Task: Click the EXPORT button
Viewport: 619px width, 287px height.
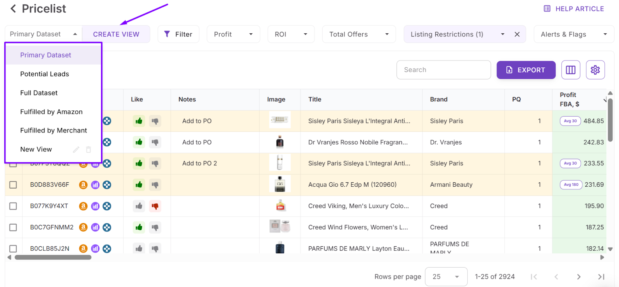Action: point(526,70)
